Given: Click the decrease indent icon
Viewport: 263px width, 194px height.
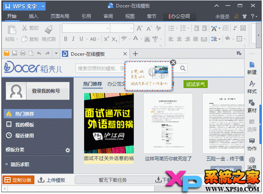Looking at the screenshot, I should (197, 28).
